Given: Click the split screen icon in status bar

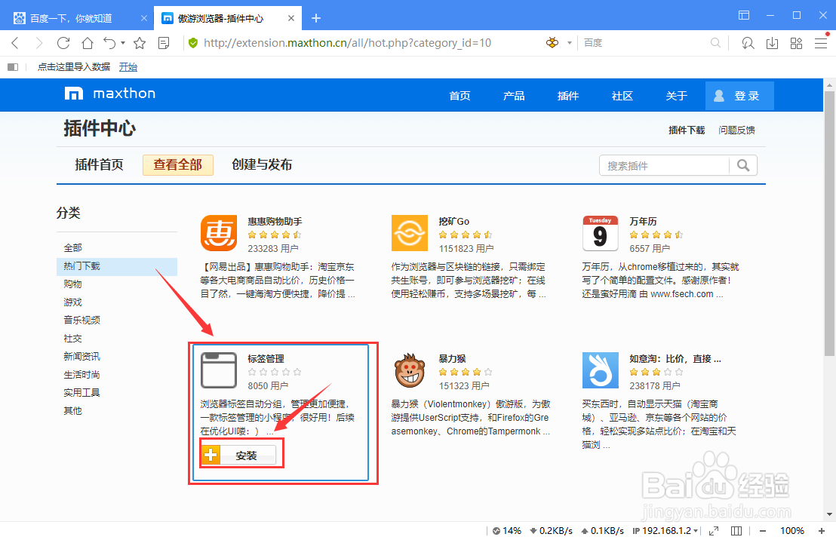Looking at the screenshot, I should [736, 531].
